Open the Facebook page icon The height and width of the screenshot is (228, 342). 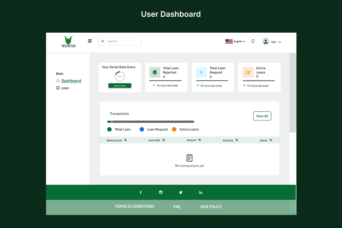pos(141,192)
